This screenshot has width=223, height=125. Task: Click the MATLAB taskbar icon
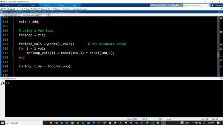click(x=163, y=123)
